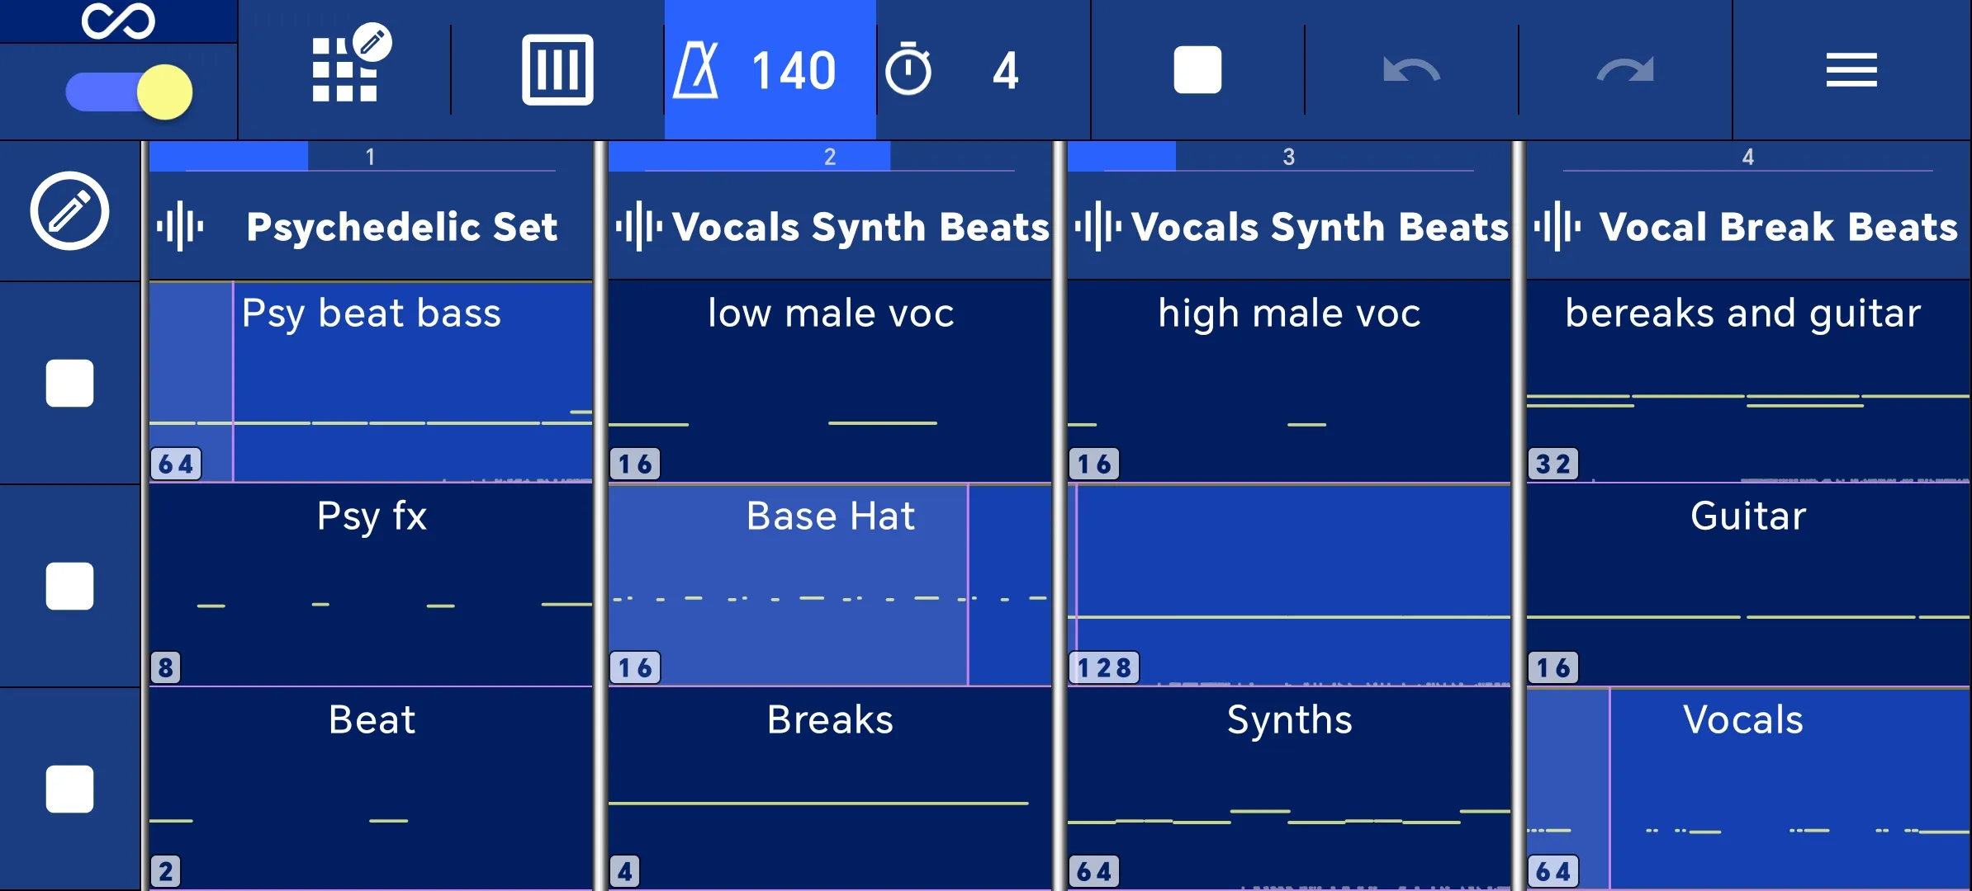Launch the Base Hat clip
The height and width of the screenshot is (891, 1972).
(829, 585)
